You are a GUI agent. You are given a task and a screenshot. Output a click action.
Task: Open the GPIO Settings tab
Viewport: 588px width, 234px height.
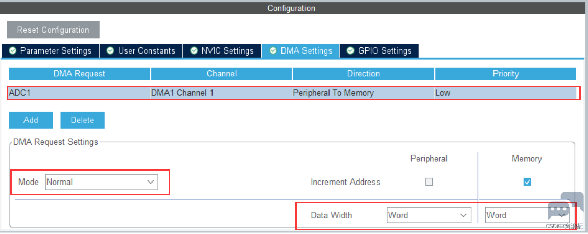(x=379, y=51)
